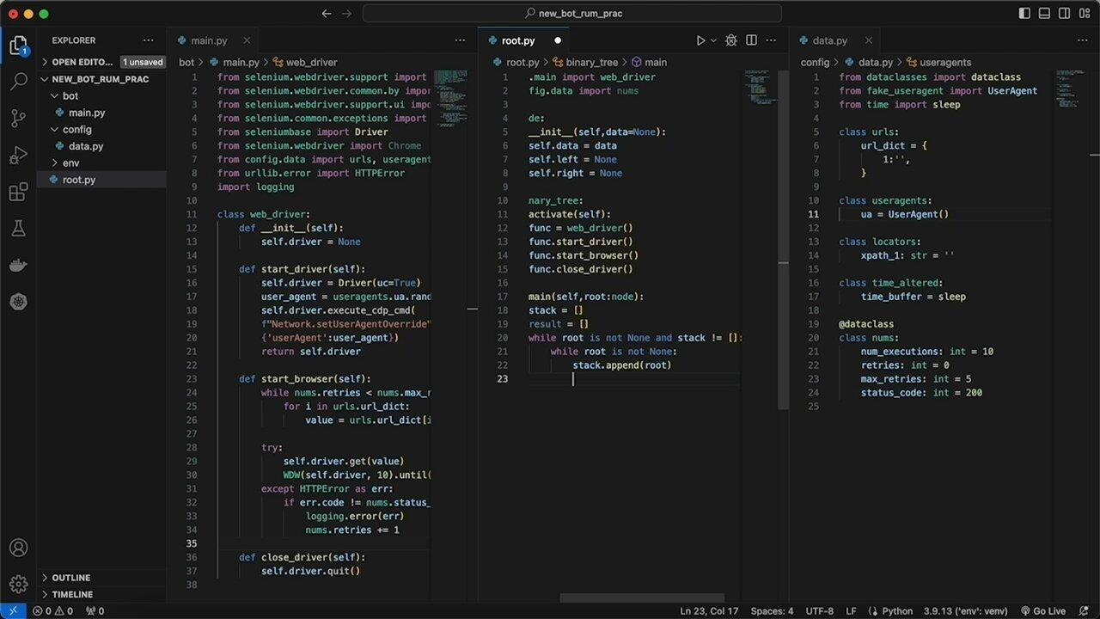
Task: Open the Source Control view
Action: pyautogui.click(x=19, y=118)
